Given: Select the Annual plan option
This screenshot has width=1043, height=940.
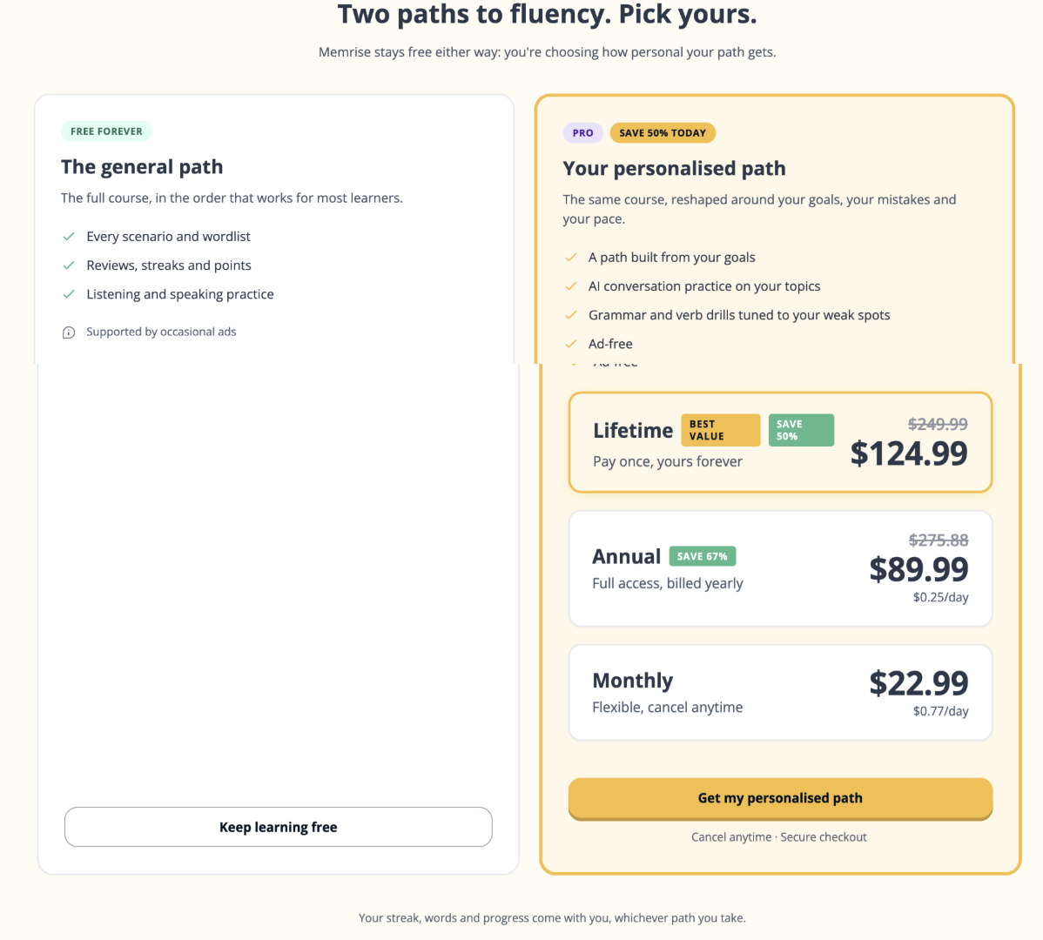Looking at the screenshot, I should coord(780,568).
